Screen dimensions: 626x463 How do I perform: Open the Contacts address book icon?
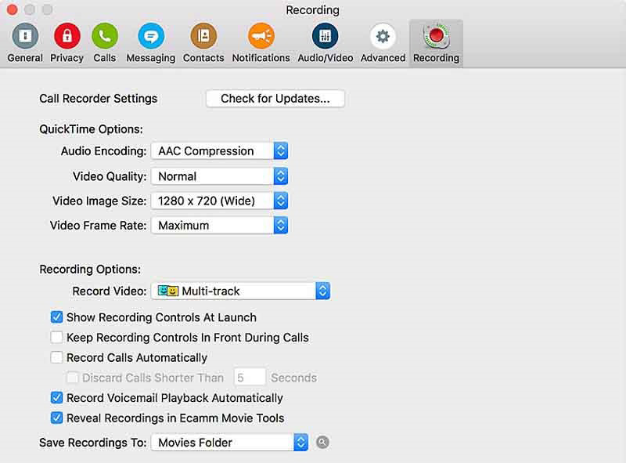203,36
